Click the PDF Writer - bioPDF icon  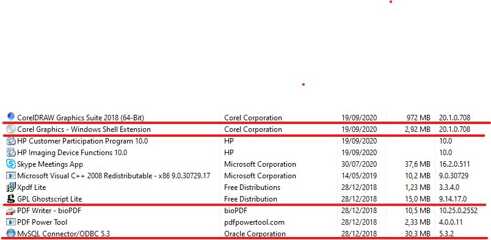click(x=11, y=211)
